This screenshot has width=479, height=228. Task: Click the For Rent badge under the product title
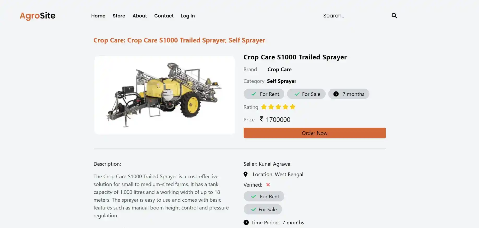(x=264, y=94)
